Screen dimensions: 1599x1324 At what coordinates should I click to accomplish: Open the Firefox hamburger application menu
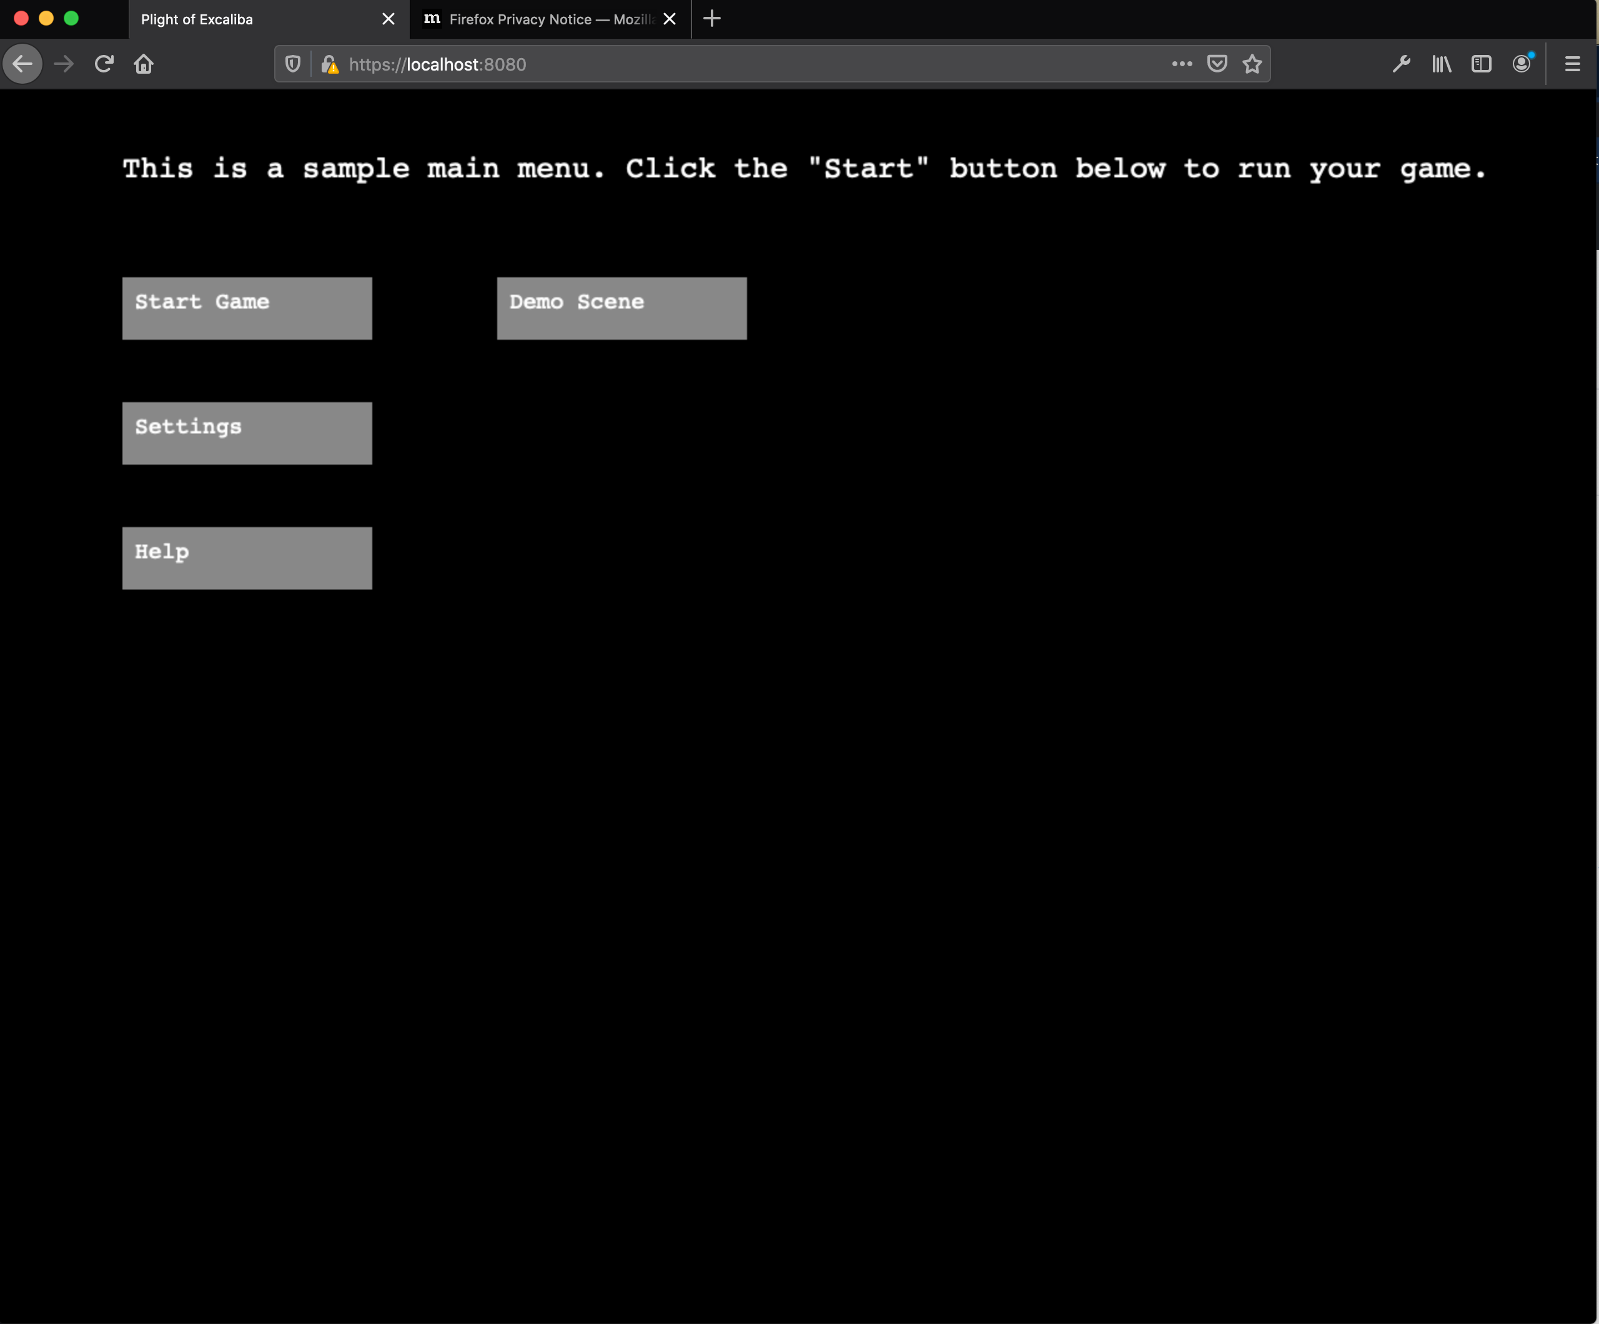click(x=1572, y=64)
